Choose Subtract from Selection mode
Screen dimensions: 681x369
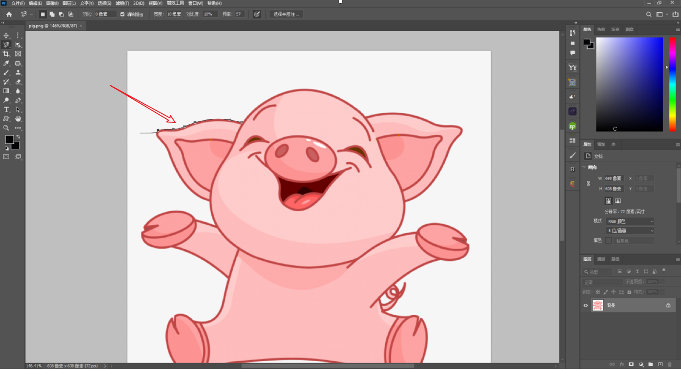pos(61,14)
